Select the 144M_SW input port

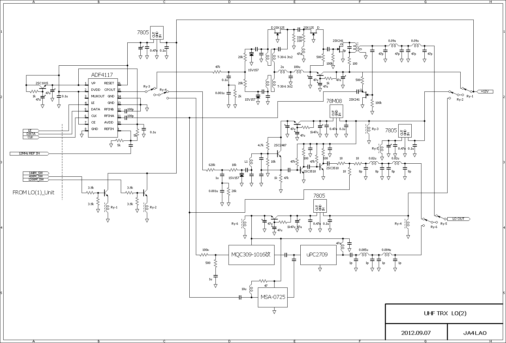tap(36, 173)
